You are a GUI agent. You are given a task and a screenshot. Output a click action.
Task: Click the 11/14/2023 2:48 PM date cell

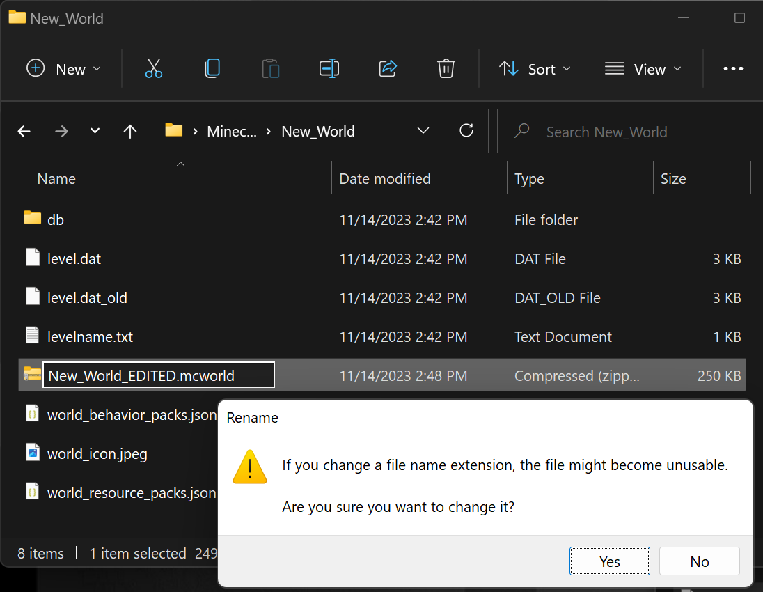point(403,375)
